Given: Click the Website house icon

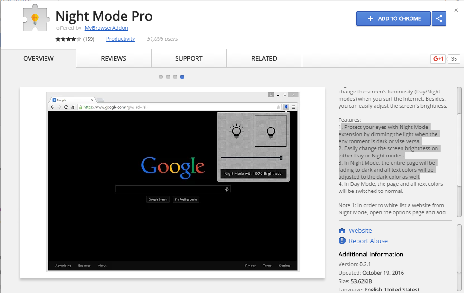Looking at the screenshot, I should 342,230.
